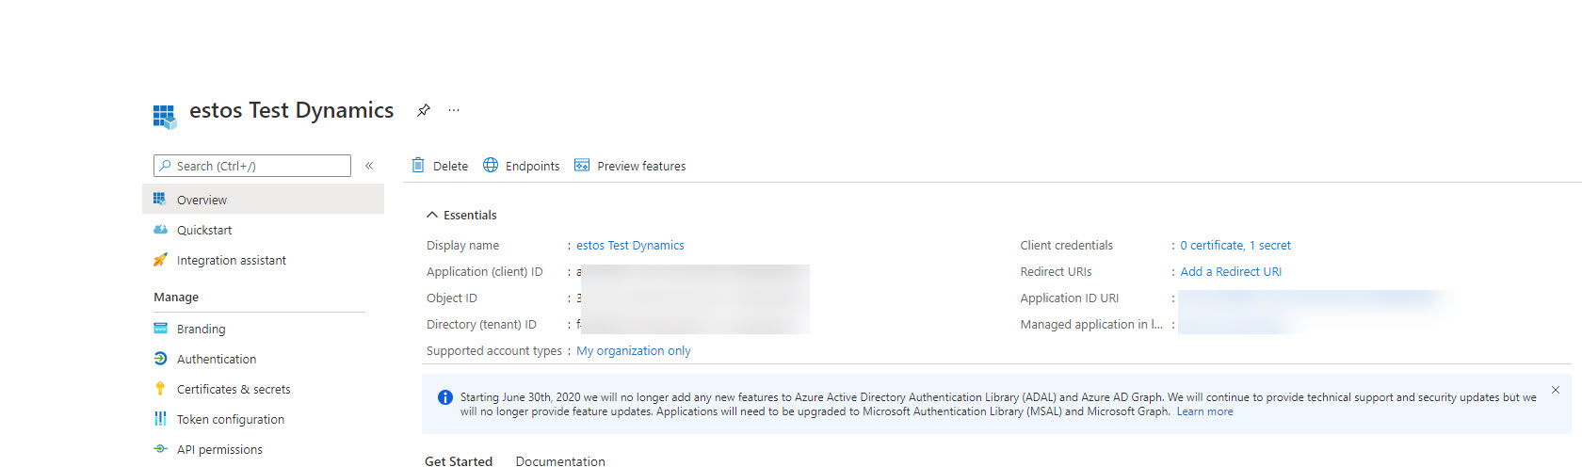Click the Preview features icon

[x=582, y=166]
